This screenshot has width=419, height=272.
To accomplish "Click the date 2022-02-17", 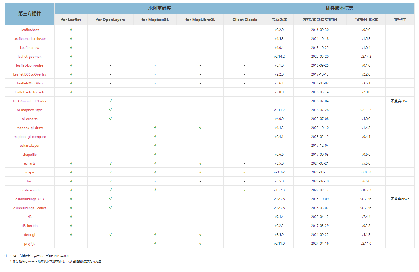I will [320, 190].
